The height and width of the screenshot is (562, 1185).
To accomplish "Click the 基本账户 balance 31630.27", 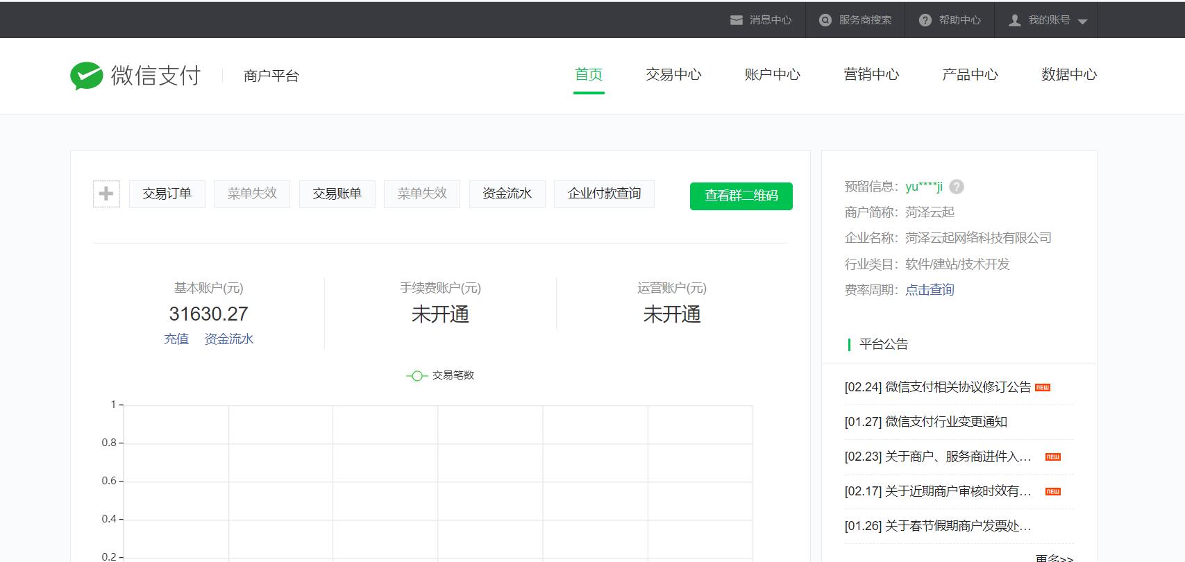I will coord(208,314).
